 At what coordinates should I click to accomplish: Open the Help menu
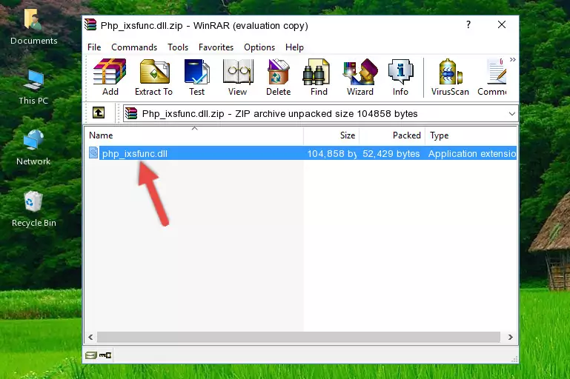click(x=294, y=47)
